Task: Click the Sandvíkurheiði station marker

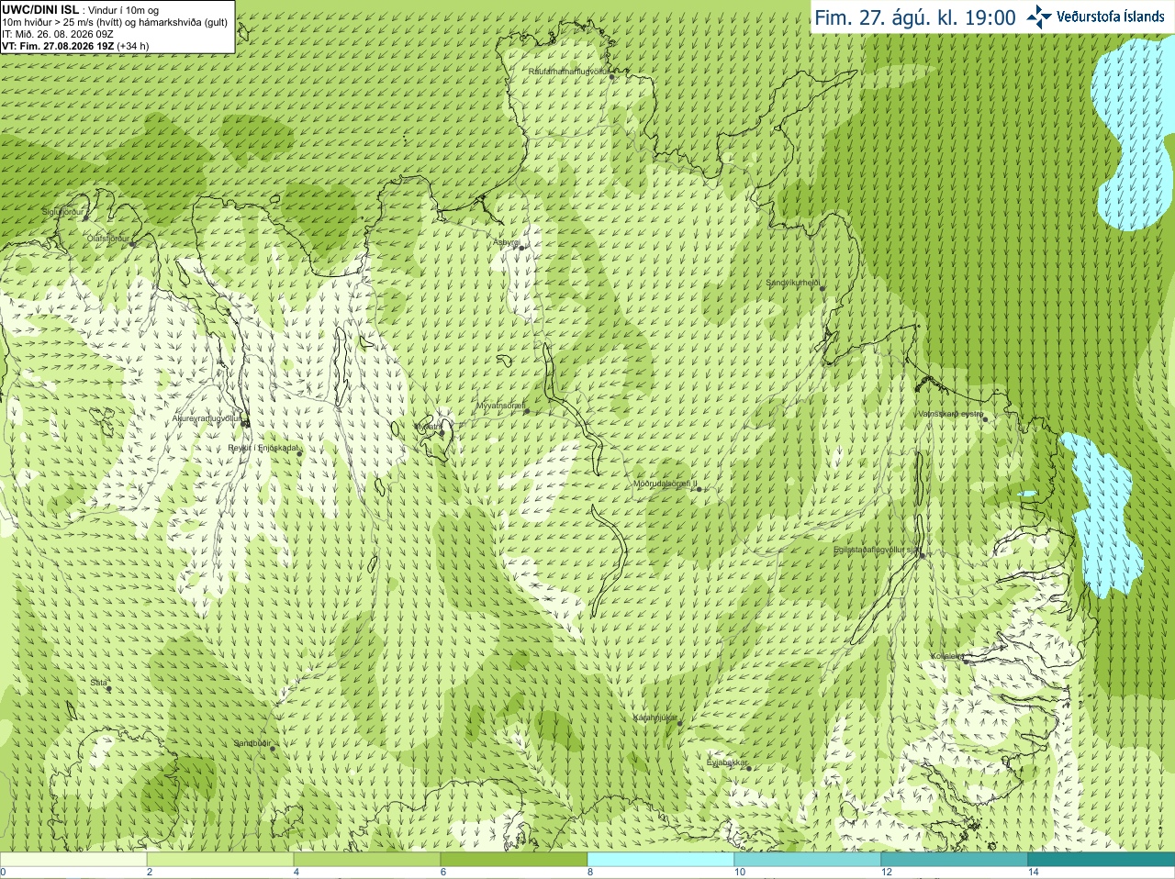Action: click(x=822, y=288)
